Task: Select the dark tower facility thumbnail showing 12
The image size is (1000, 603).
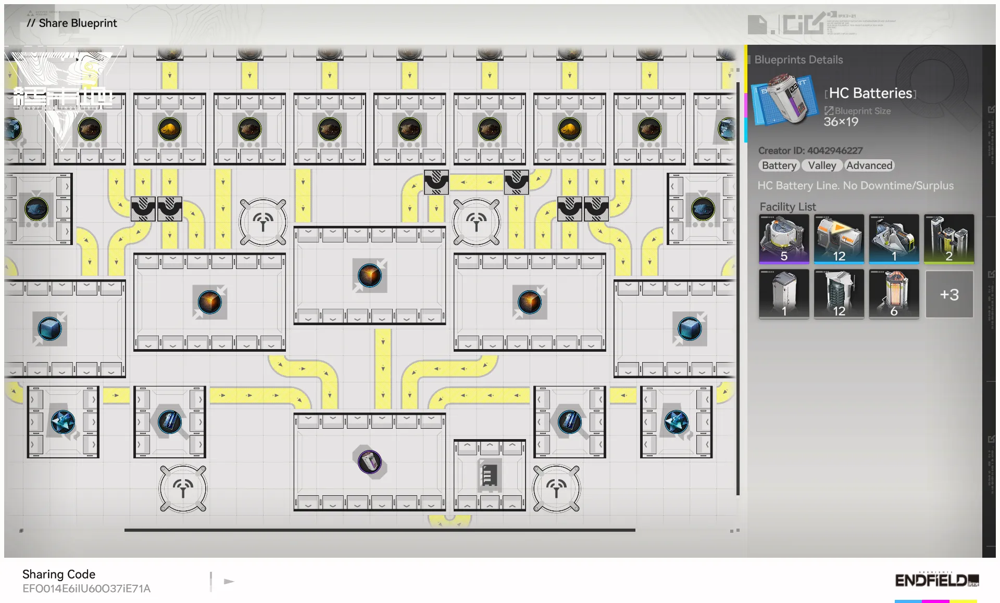Action: click(839, 293)
